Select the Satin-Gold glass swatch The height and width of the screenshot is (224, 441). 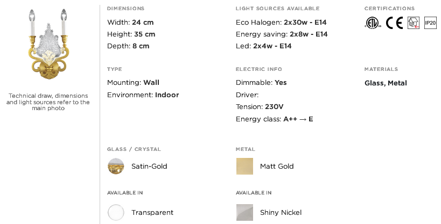click(116, 166)
